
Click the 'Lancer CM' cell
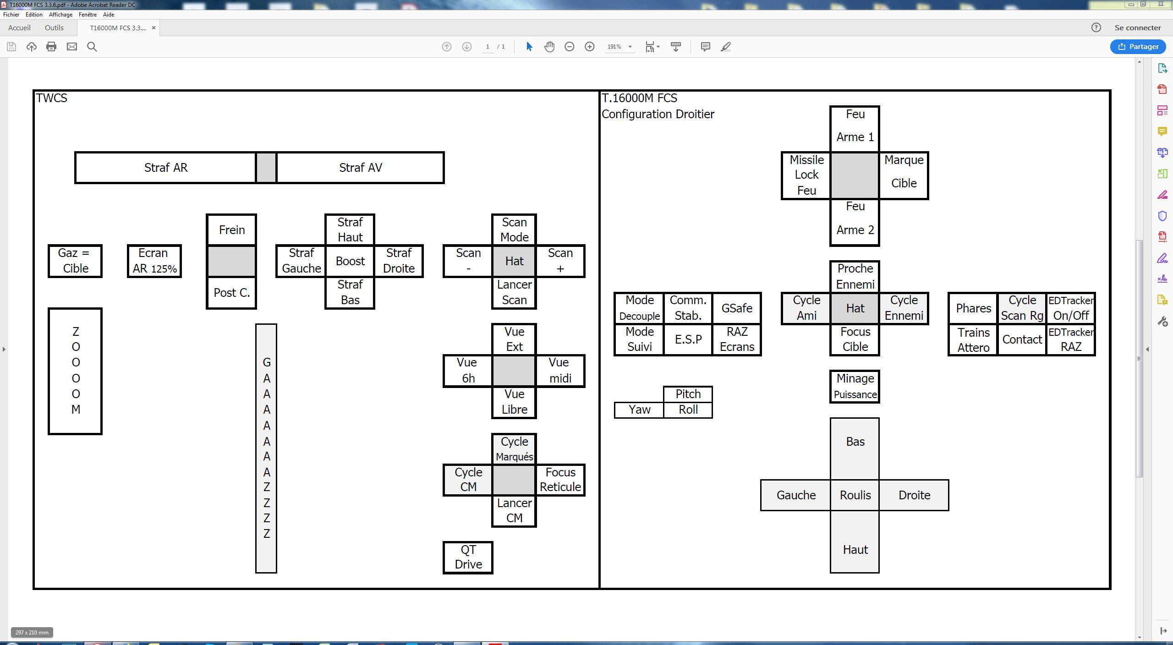point(514,510)
